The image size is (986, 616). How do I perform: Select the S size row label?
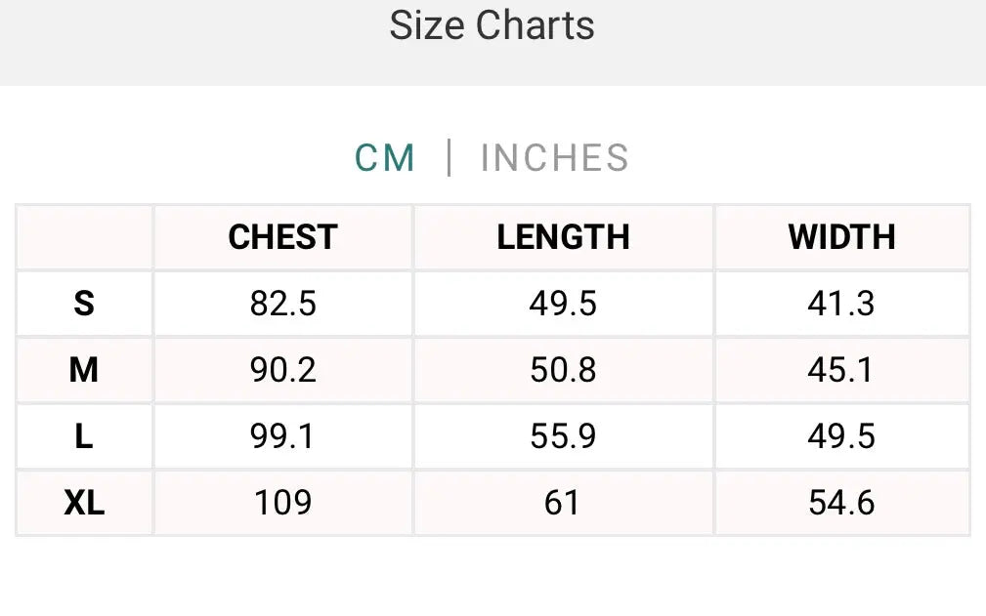(84, 304)
